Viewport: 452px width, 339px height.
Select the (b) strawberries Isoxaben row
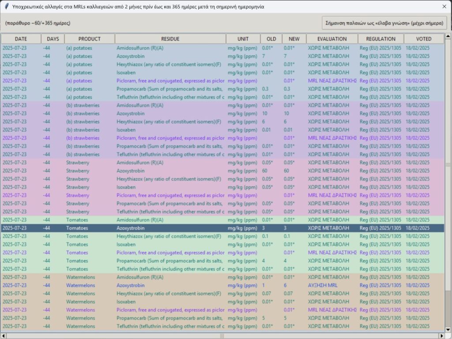click(222, 130)
